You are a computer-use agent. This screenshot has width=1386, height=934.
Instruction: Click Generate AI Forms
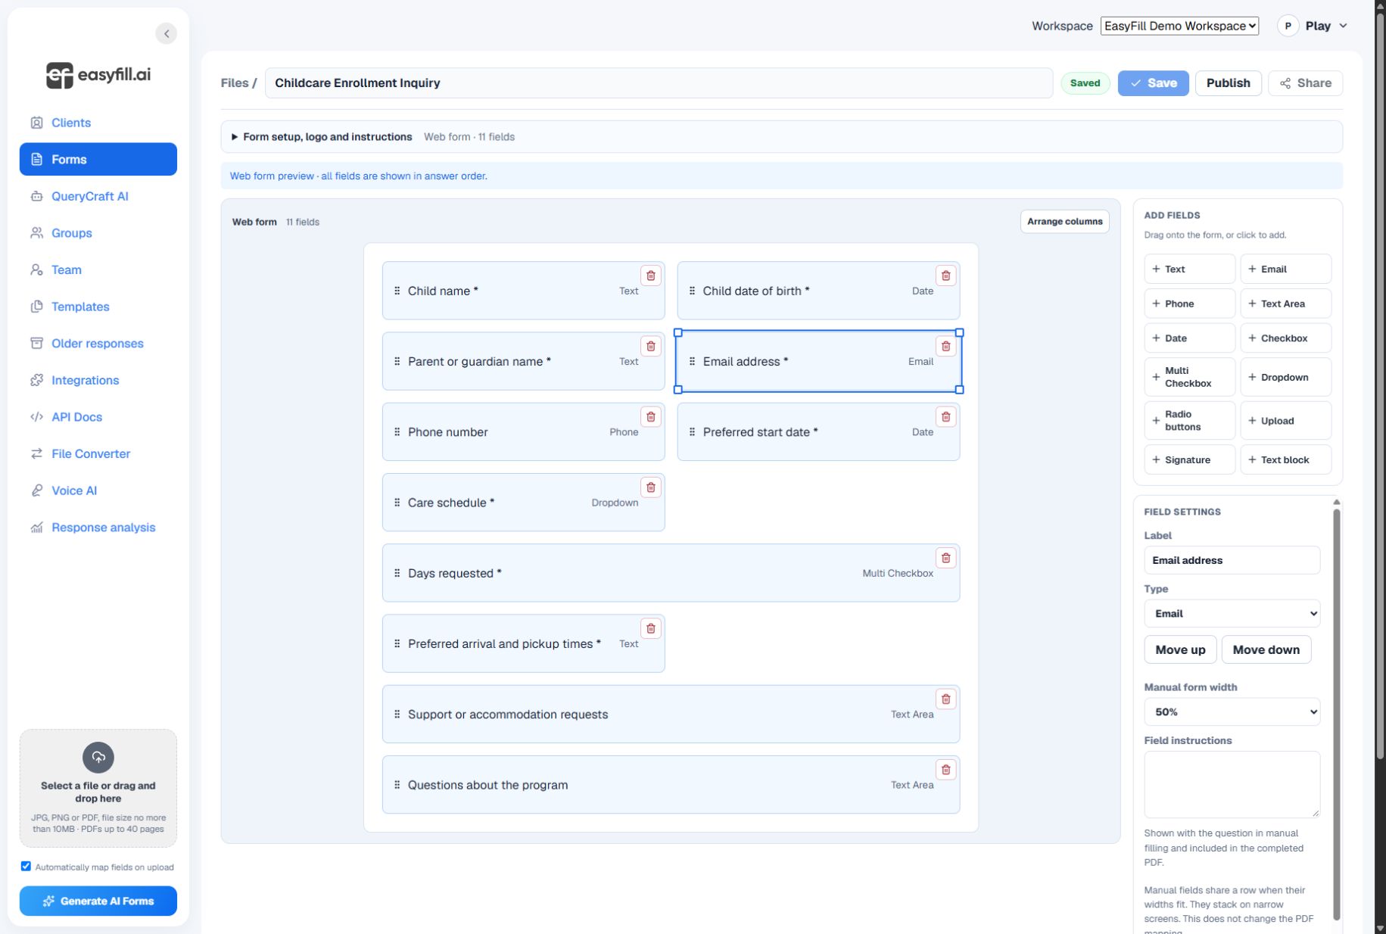[98, 901]
